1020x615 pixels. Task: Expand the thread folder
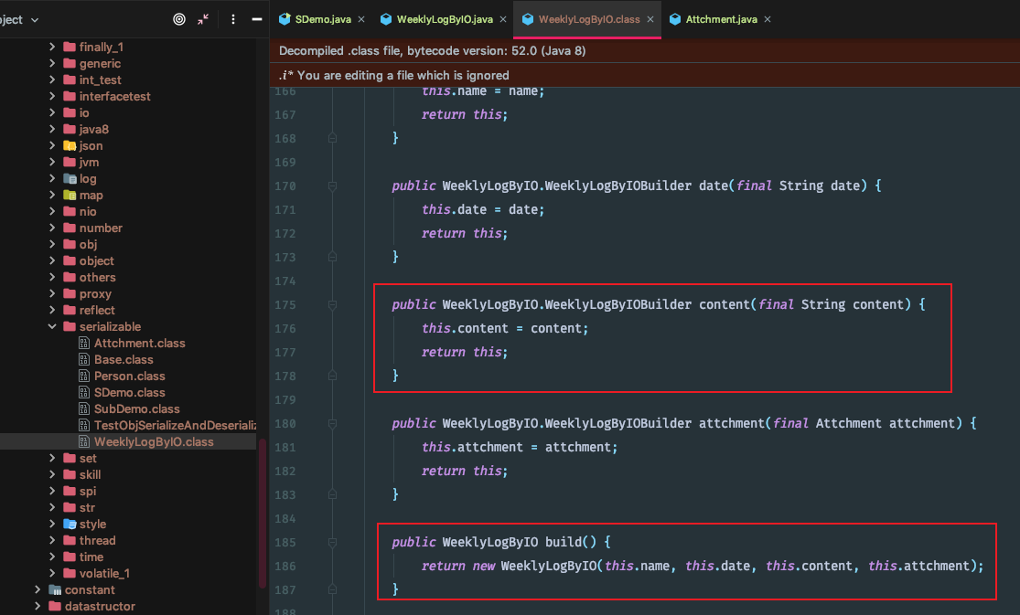(x=53, y=541)
